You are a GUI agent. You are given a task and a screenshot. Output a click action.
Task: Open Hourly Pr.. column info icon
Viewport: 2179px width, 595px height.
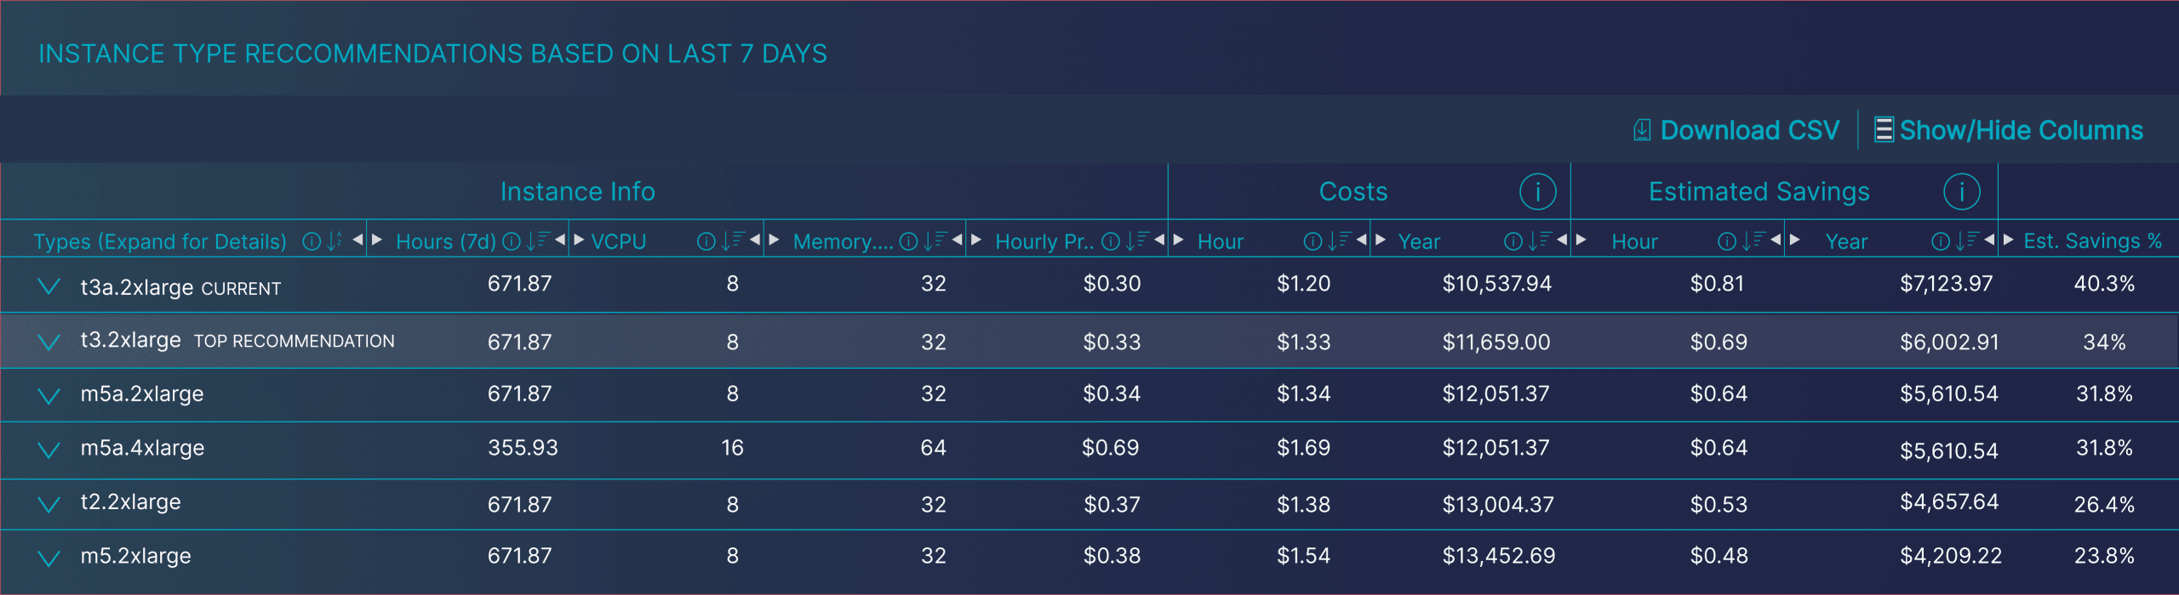[x=1111, y=241]
